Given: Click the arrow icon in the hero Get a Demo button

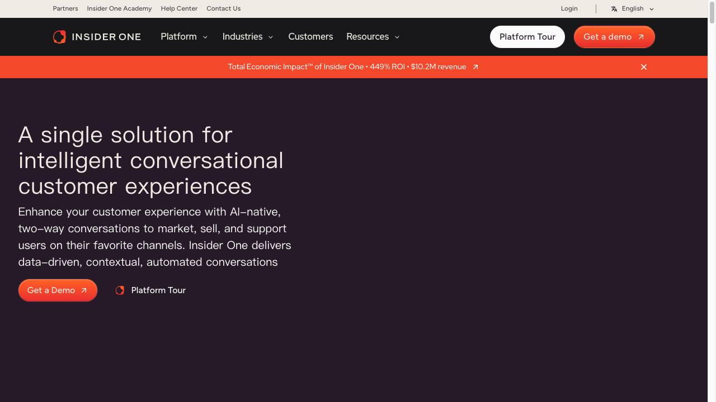Looking at the screenshot, I should [x=84, y=290].
